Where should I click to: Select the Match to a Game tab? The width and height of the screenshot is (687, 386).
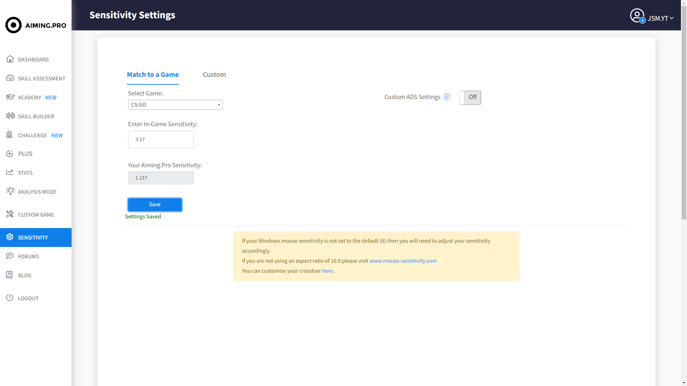click(x=153, y=75)
